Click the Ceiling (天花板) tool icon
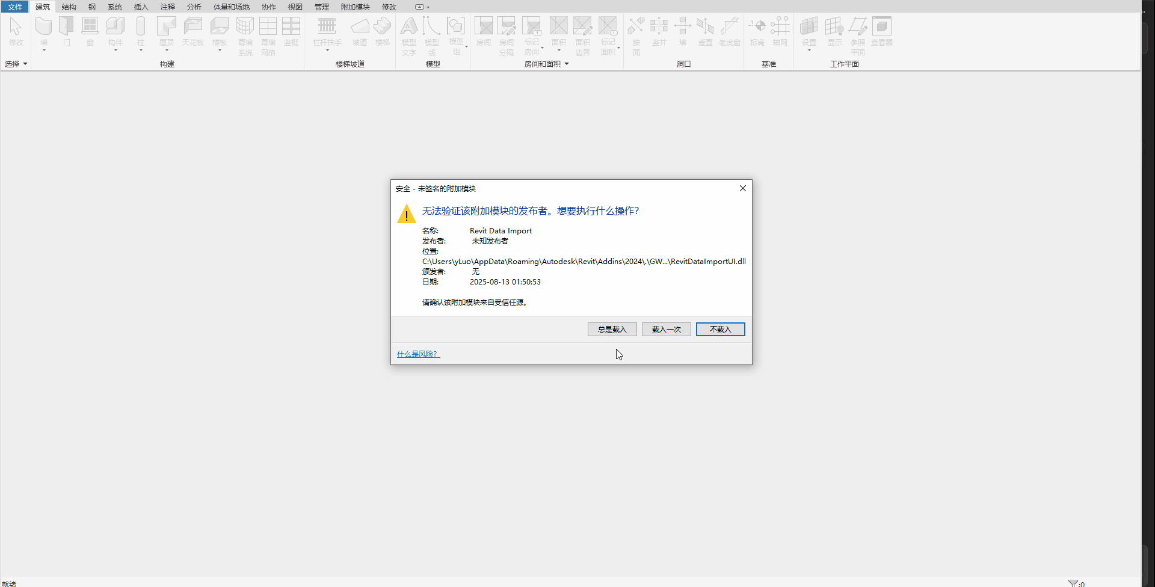Viewport: 1155px width, 587px height. pyautogui.click(x=193, y=27)
